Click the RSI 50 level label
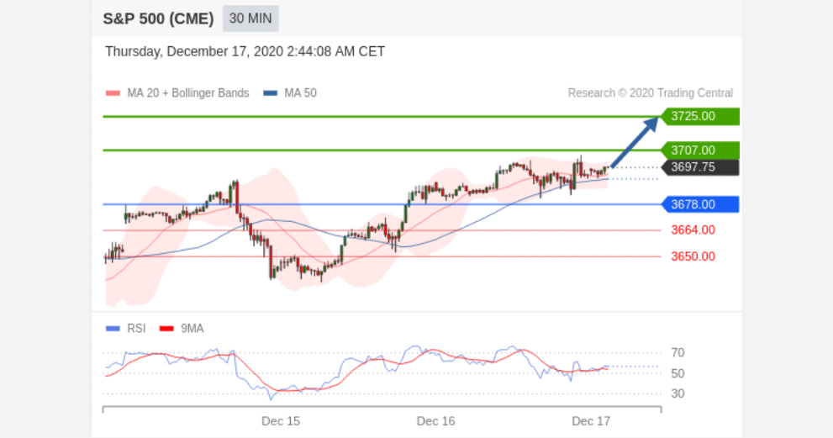 [677, 373]
